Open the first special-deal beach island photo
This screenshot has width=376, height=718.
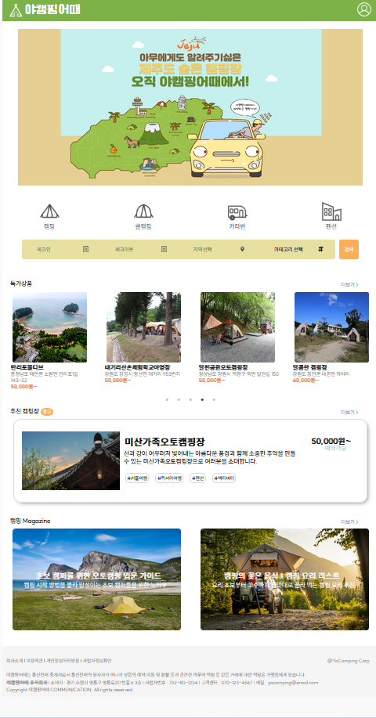49,327
